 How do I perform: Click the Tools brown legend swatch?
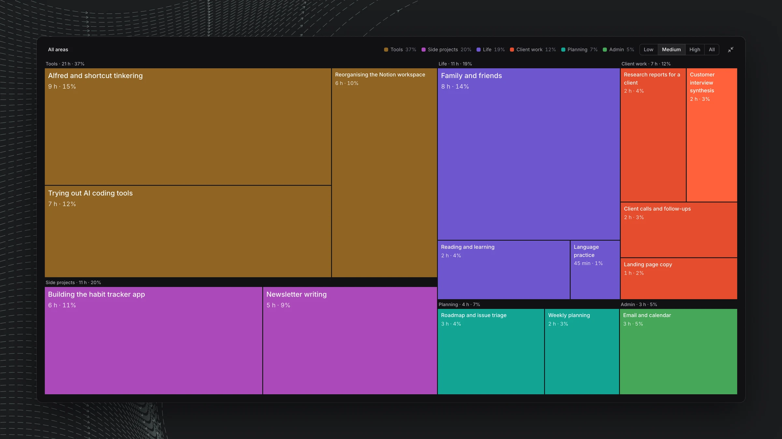[x=386, y=49]
